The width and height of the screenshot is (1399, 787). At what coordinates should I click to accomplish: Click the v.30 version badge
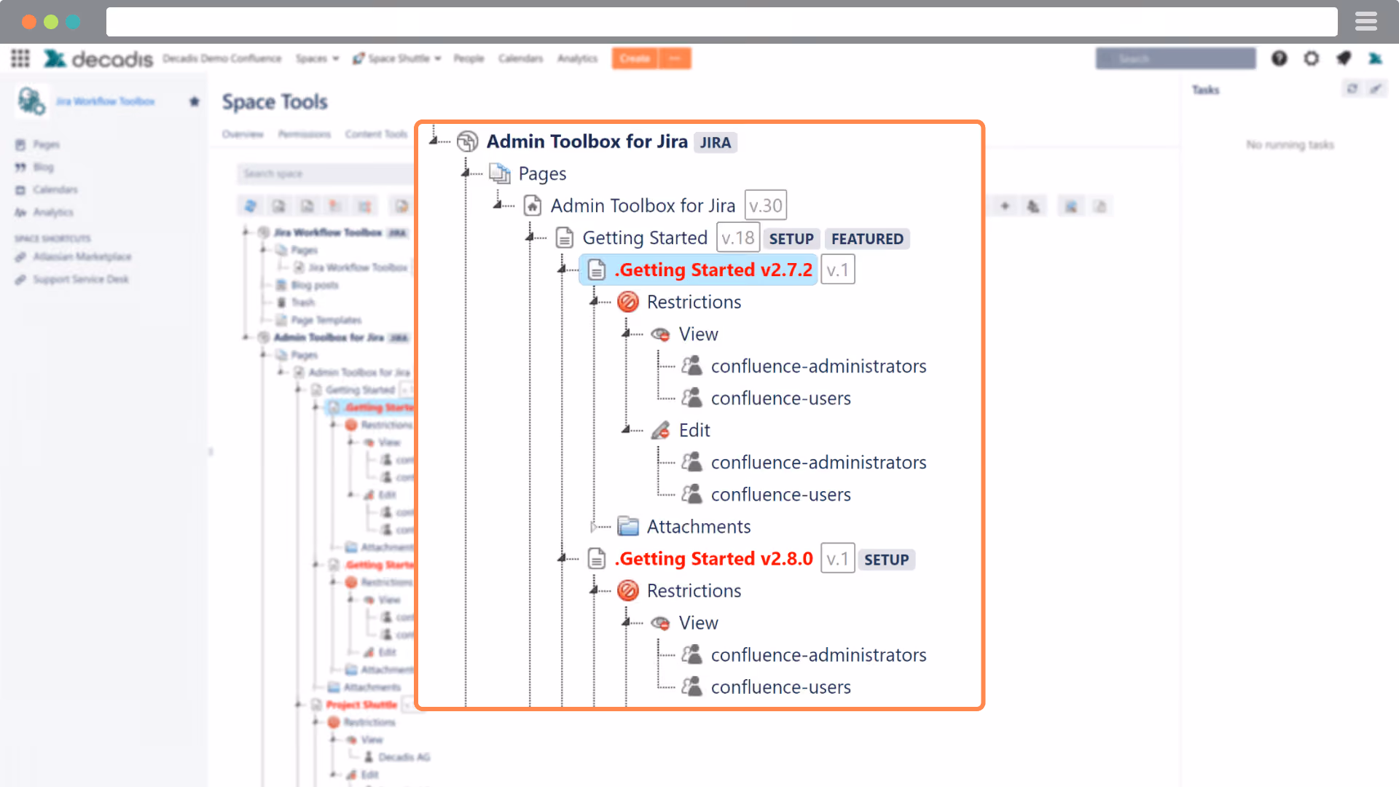click(766, 205)
